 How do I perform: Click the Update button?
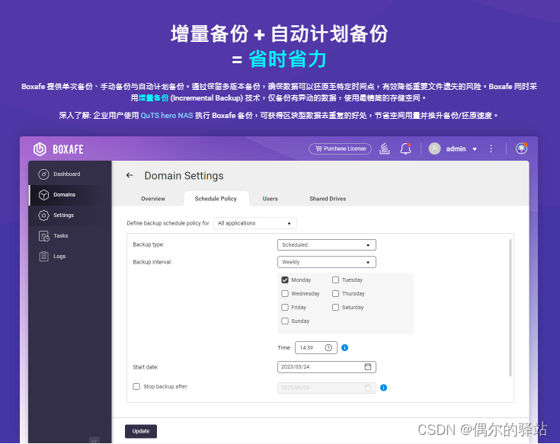141,431
